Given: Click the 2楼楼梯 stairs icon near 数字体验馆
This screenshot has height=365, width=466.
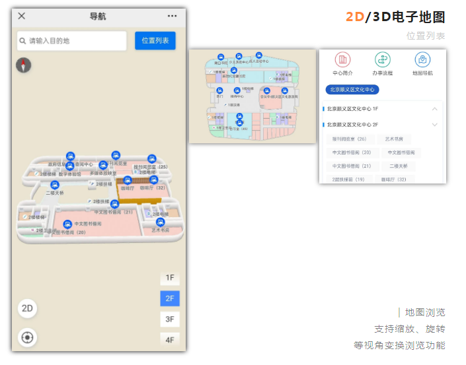Looking at the screenshot, I should pos(37,174).
